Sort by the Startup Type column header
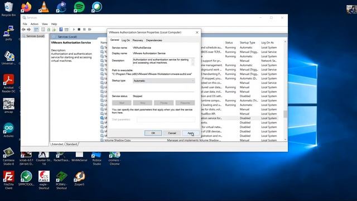The image size is (357, 201). coord(248,42)
